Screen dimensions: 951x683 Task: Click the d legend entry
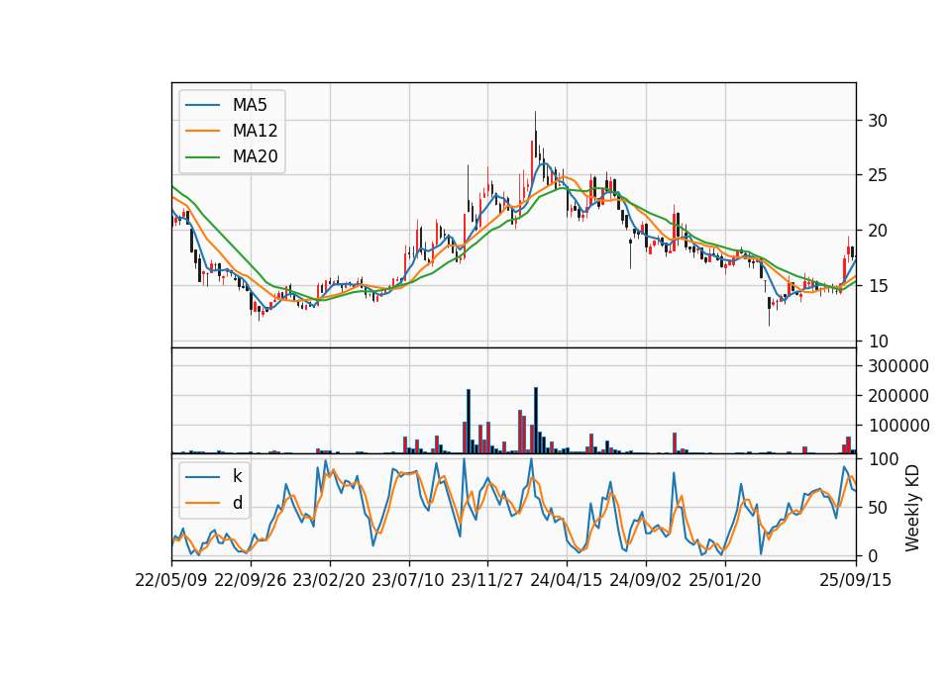click(237, 503)
